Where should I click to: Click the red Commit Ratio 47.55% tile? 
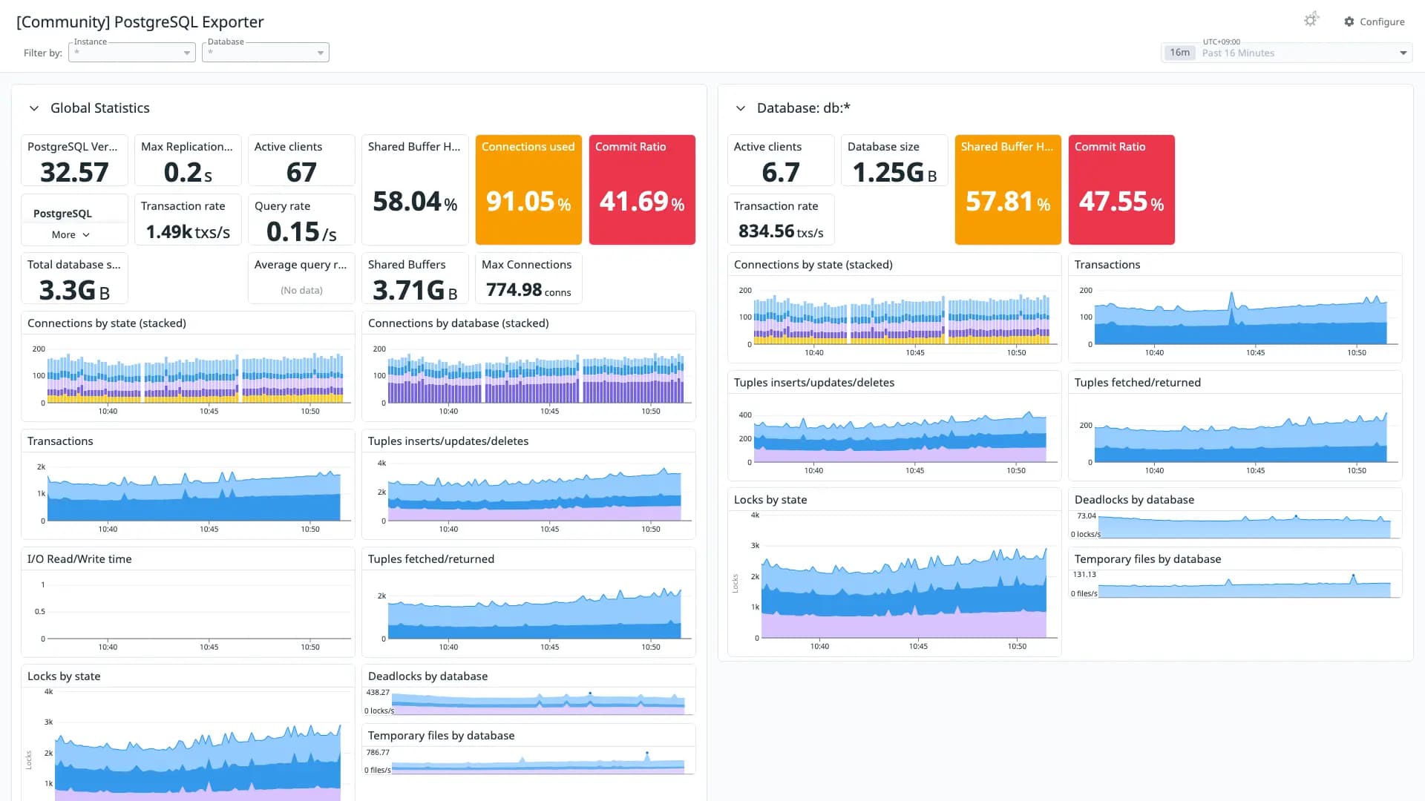(1121, 190)
